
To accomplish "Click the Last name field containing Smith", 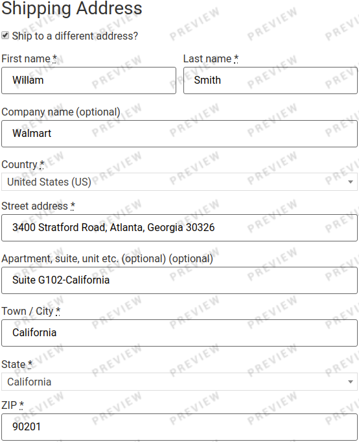I will pyautogui.click(x=270, y=80).
